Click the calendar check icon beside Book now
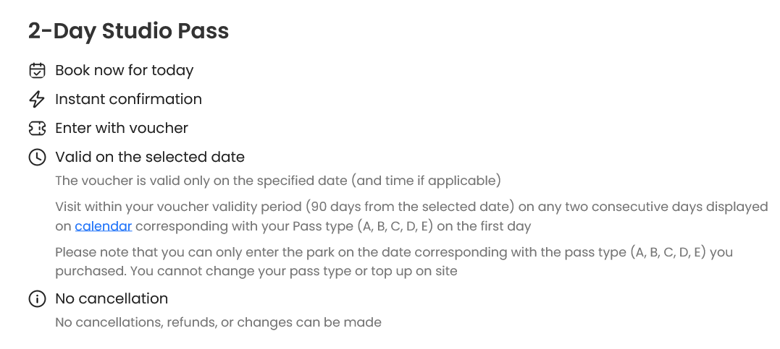Viewport: 780px width, 349px height. (38, 71)
